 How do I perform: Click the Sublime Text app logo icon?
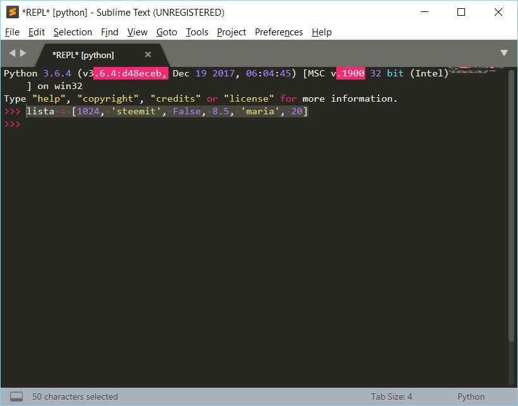[x=13, y=12]
